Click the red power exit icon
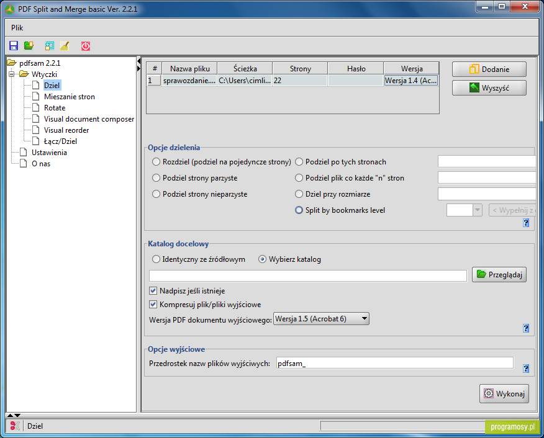Viewport: 544px width, 438px height. pos(86,46)
